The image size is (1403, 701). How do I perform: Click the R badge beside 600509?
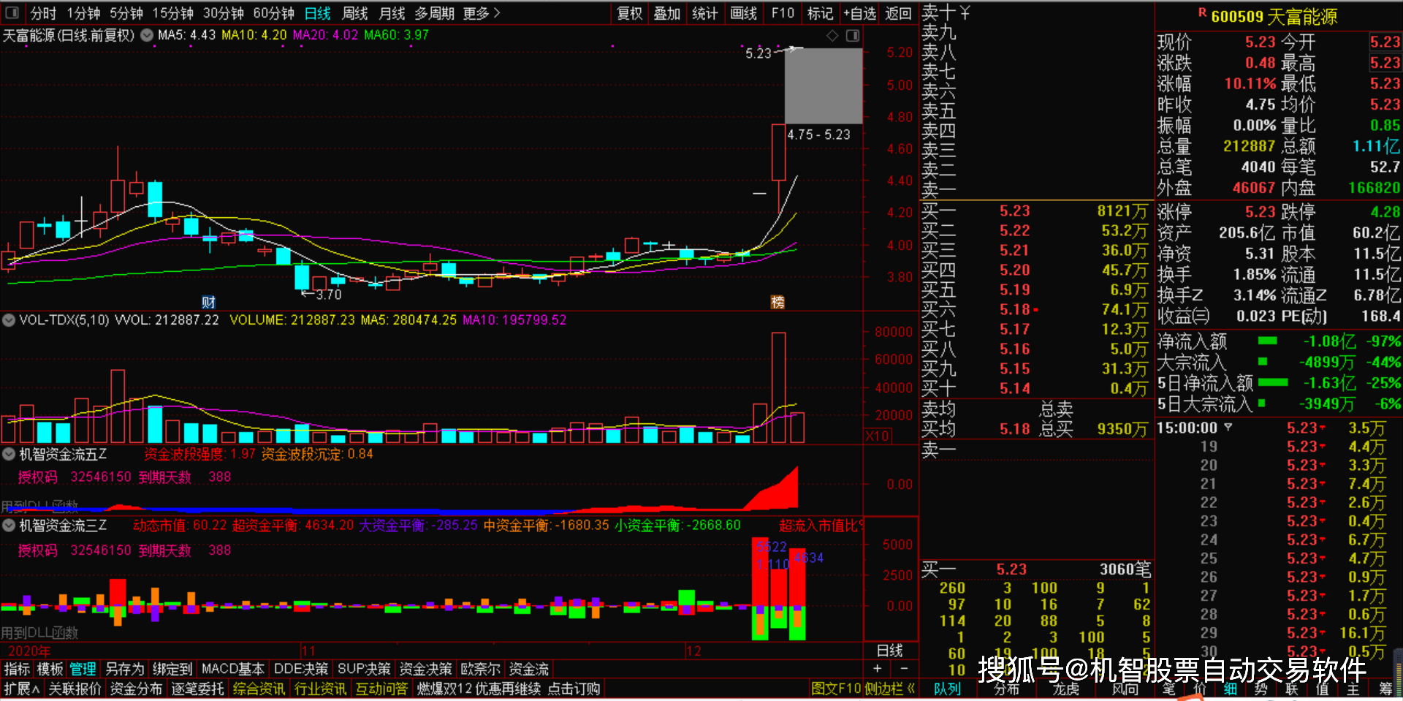click(1202, 13)
